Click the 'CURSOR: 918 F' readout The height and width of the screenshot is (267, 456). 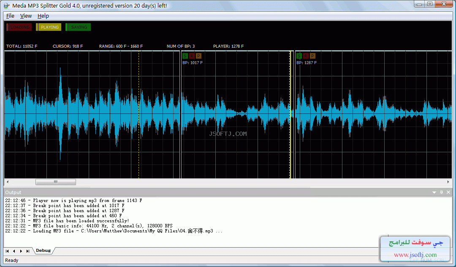click(x=68, y=46)
